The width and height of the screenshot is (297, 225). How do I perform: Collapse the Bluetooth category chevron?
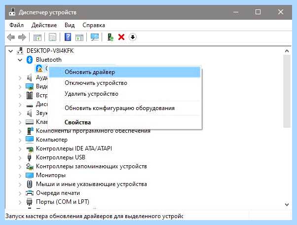20,60
